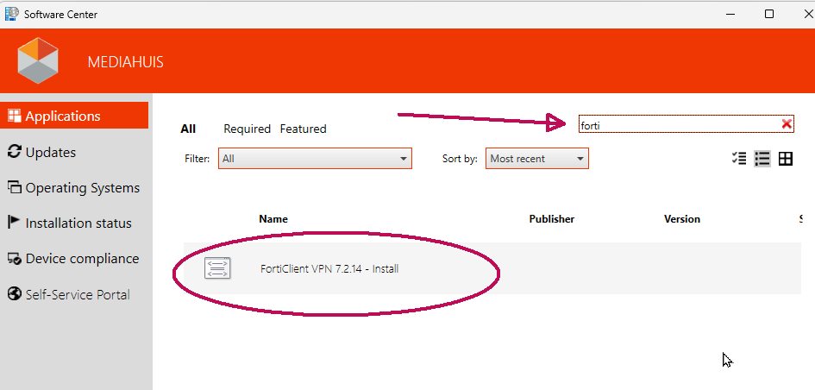Open the Filter dropdown set to All
The width and height of the screenshot is (815, 390).
(x=315, y=159)
